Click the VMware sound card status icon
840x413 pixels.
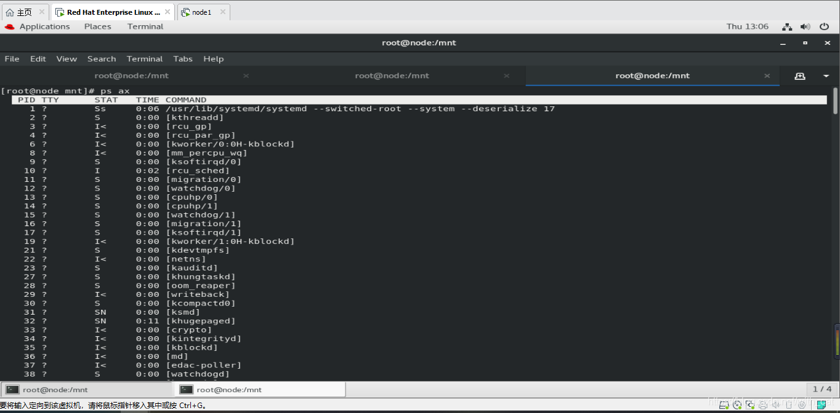775,405
